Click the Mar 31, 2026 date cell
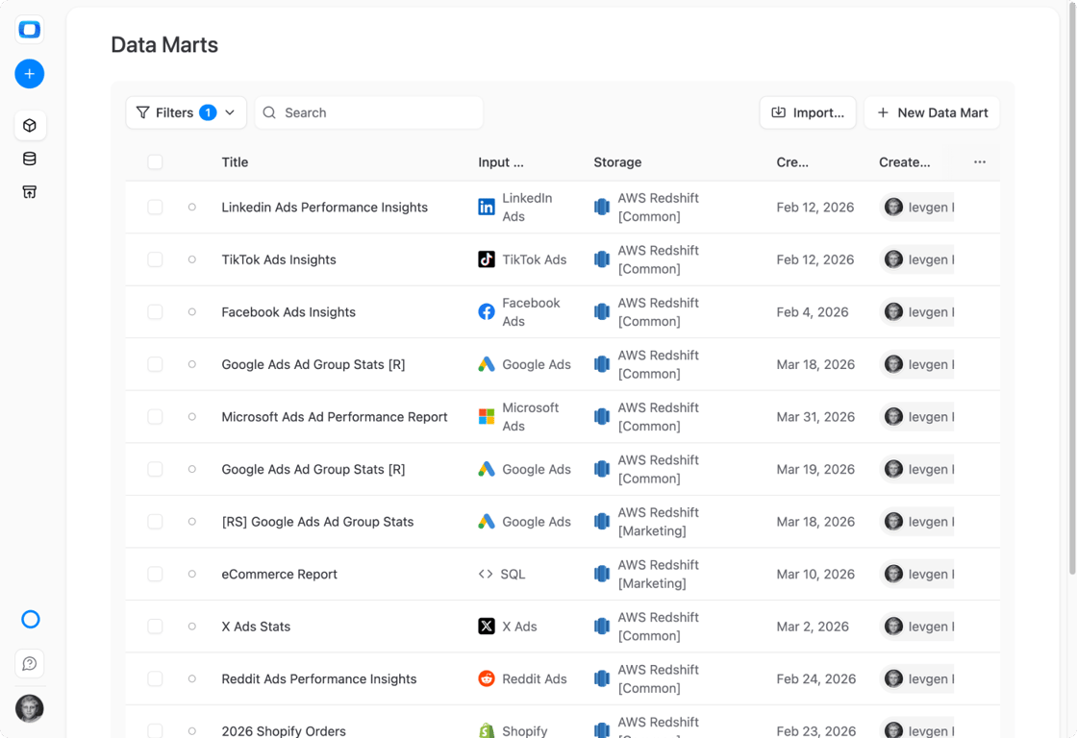The height and width of the screenshot is (738, 1077). [816, 417]
